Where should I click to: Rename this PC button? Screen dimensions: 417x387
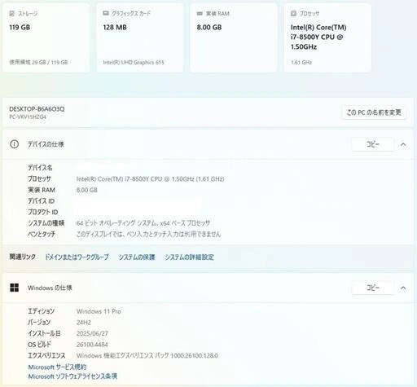(x=374, y=112)
